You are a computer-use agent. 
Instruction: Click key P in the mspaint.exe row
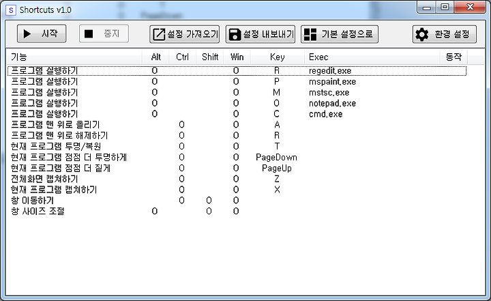(277, 81)
